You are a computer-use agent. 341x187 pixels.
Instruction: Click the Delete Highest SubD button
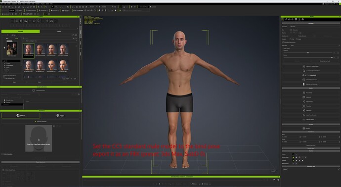point(325,61)
